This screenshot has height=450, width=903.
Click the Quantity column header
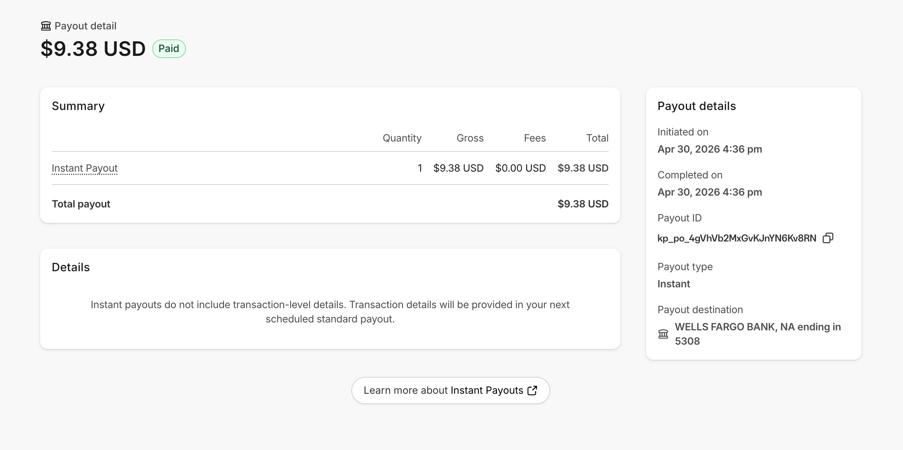(402, 138)
